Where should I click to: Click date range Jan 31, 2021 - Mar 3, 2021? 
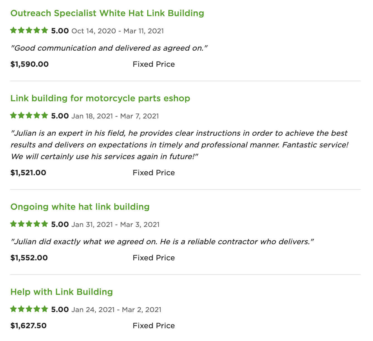click(115, 224)
